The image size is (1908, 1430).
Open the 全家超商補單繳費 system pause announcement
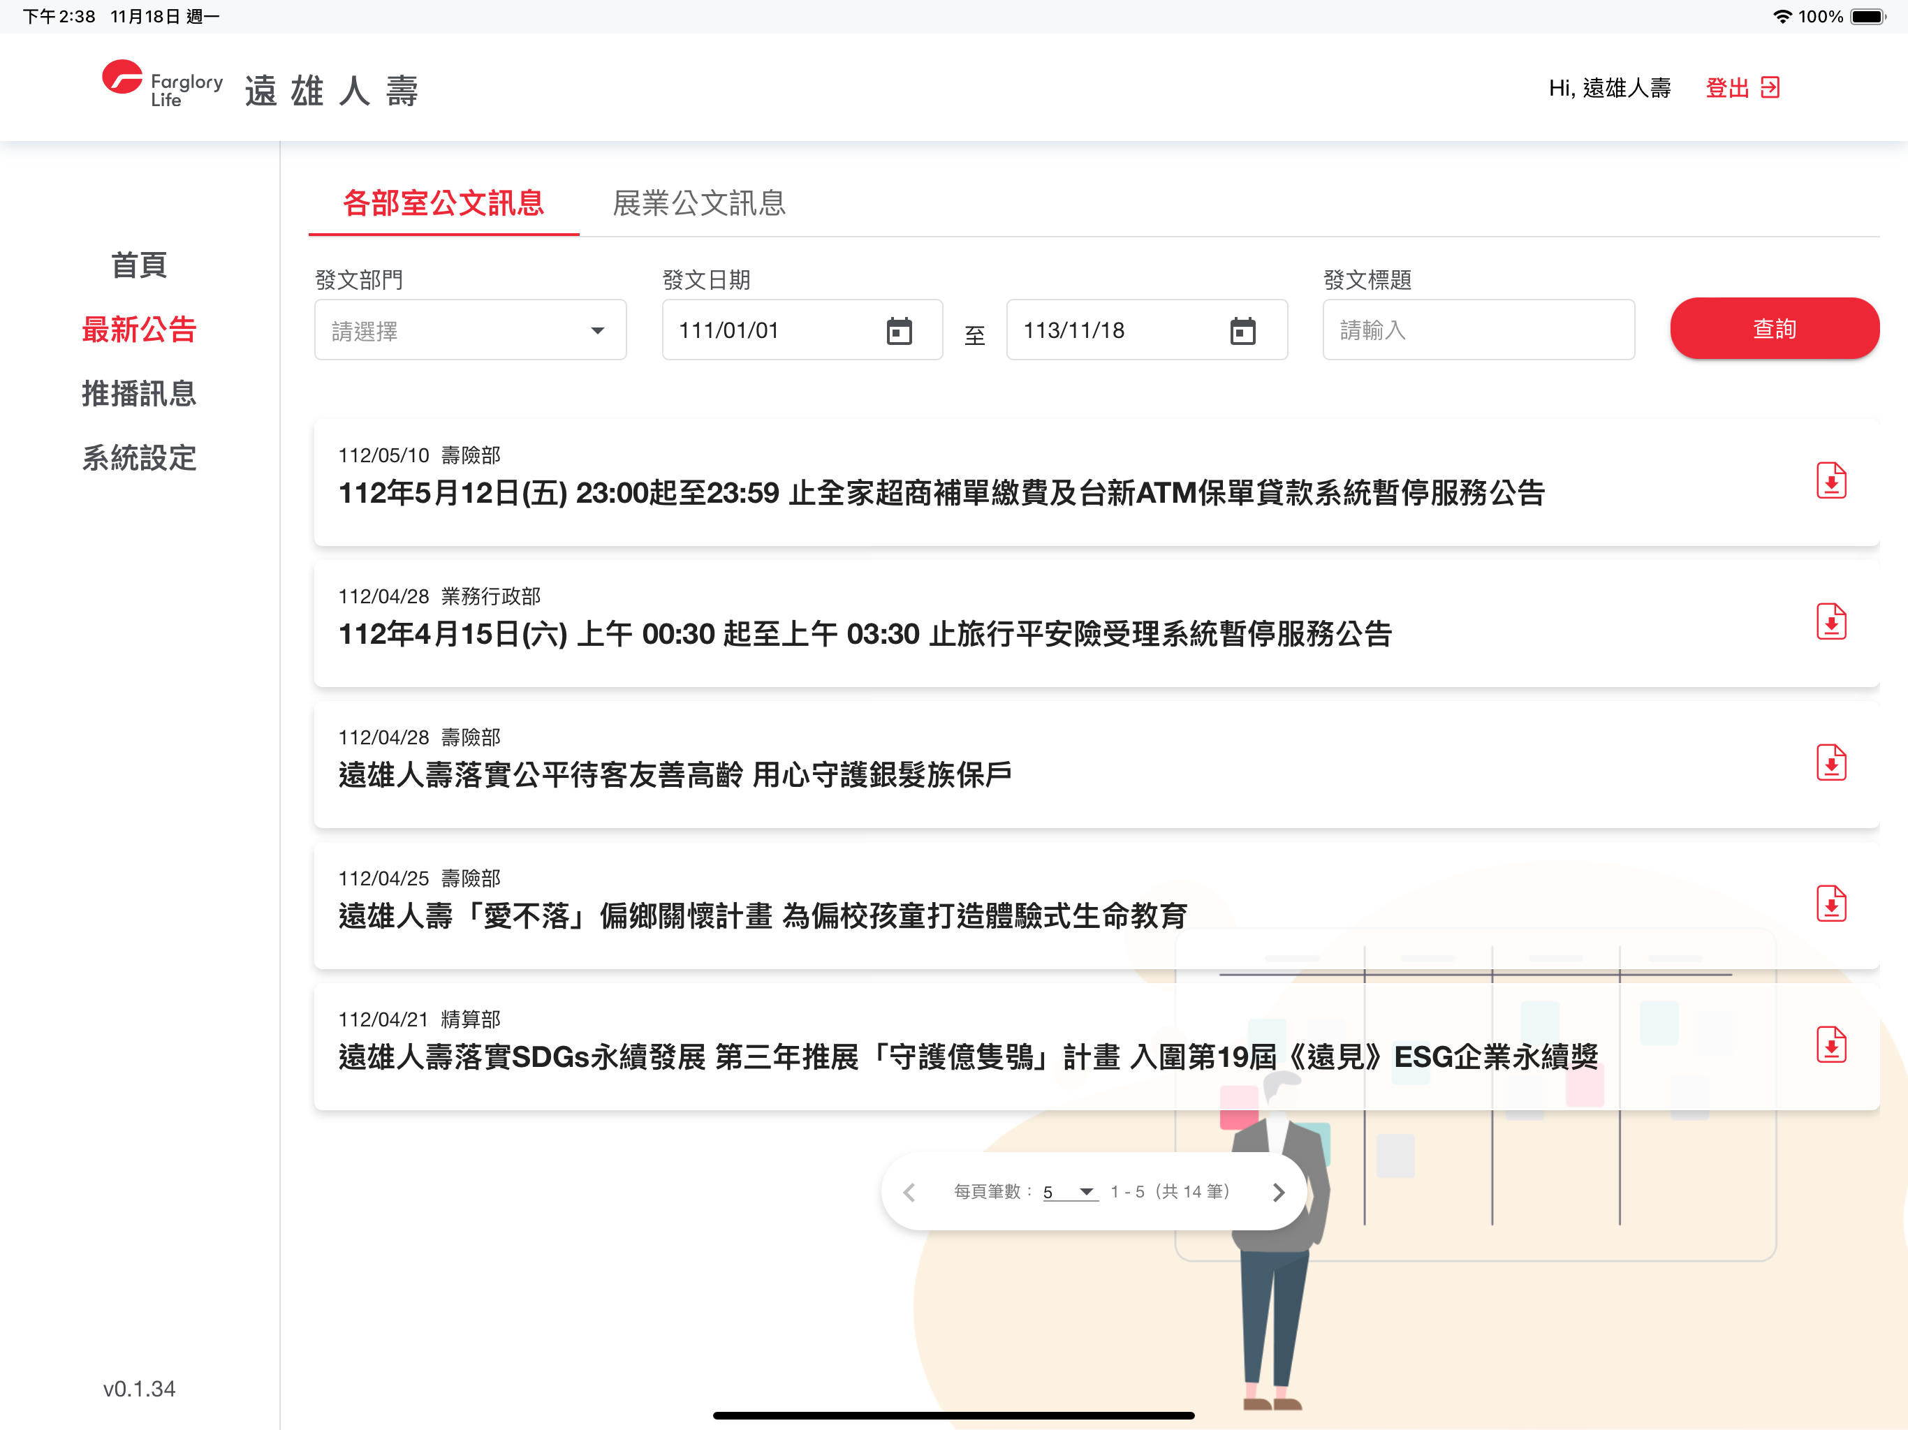click(941, 494)
